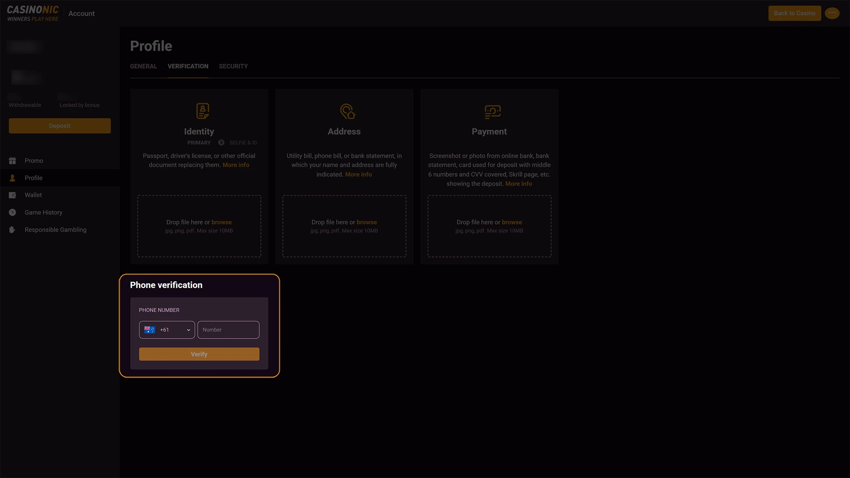Click the Deposit button
Screen dimensions: 850x478
point(60,126)
